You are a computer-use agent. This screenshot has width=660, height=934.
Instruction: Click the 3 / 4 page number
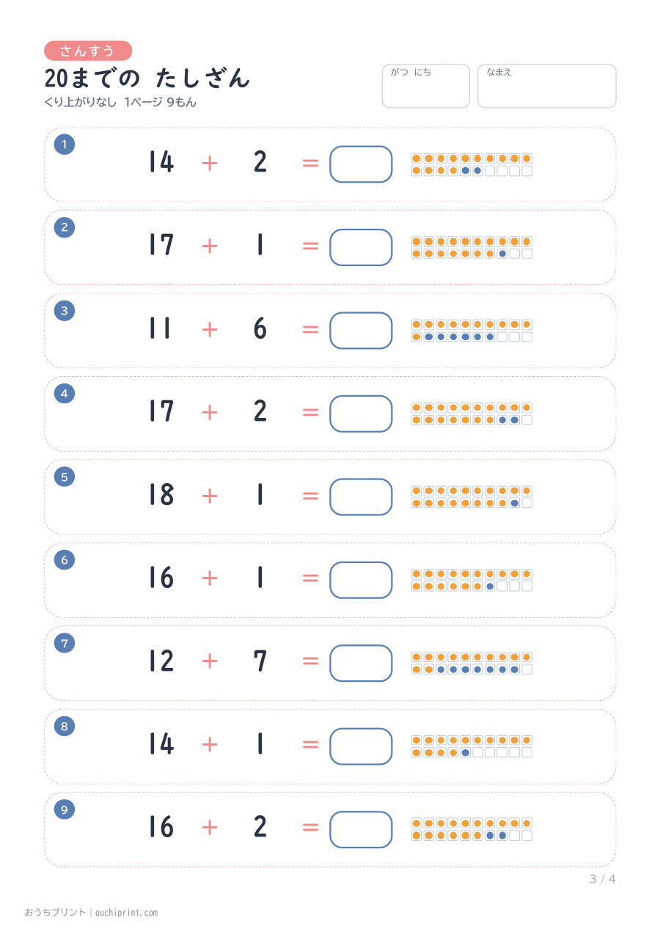coord(603,879)
